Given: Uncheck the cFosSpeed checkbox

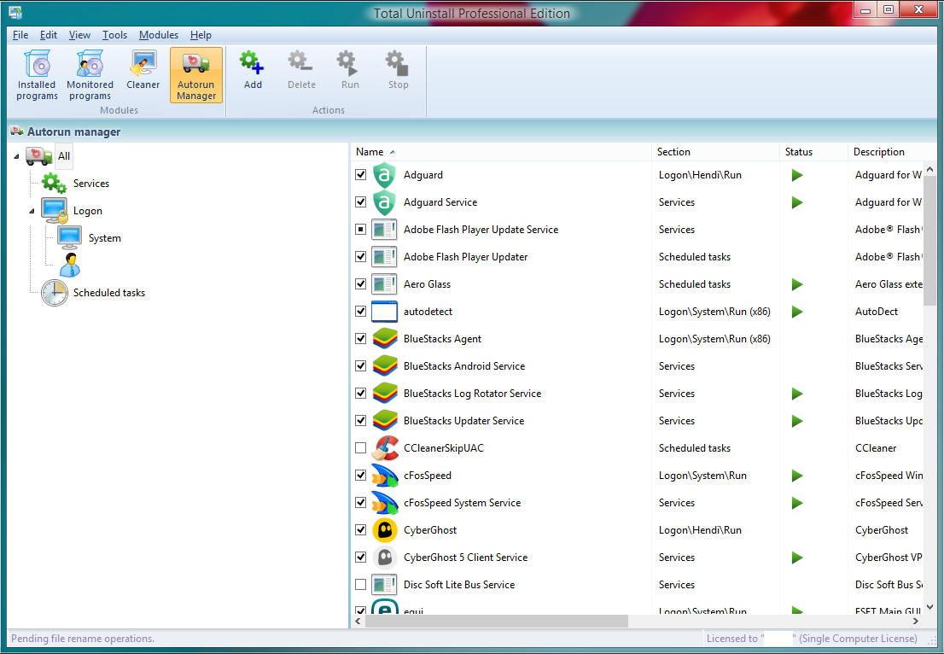Looking at the screenshot, I should [361, 476].
